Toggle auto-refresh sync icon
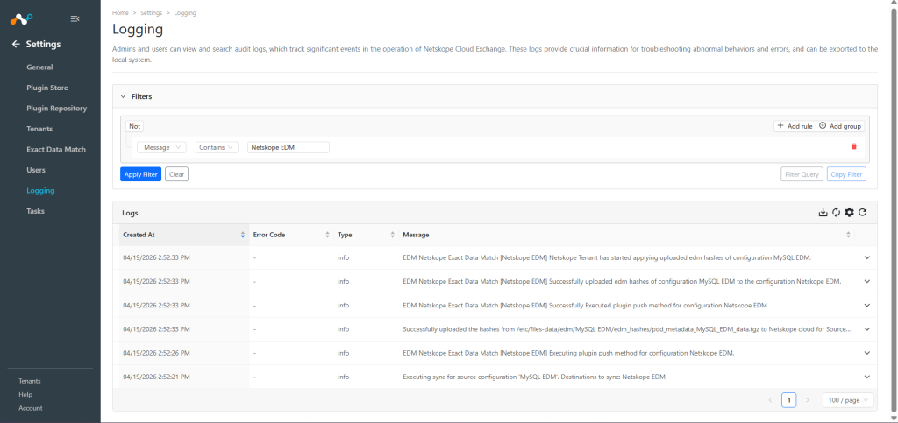Image resolution: width=898 pixels, height=423 pixels. point(836,213)
